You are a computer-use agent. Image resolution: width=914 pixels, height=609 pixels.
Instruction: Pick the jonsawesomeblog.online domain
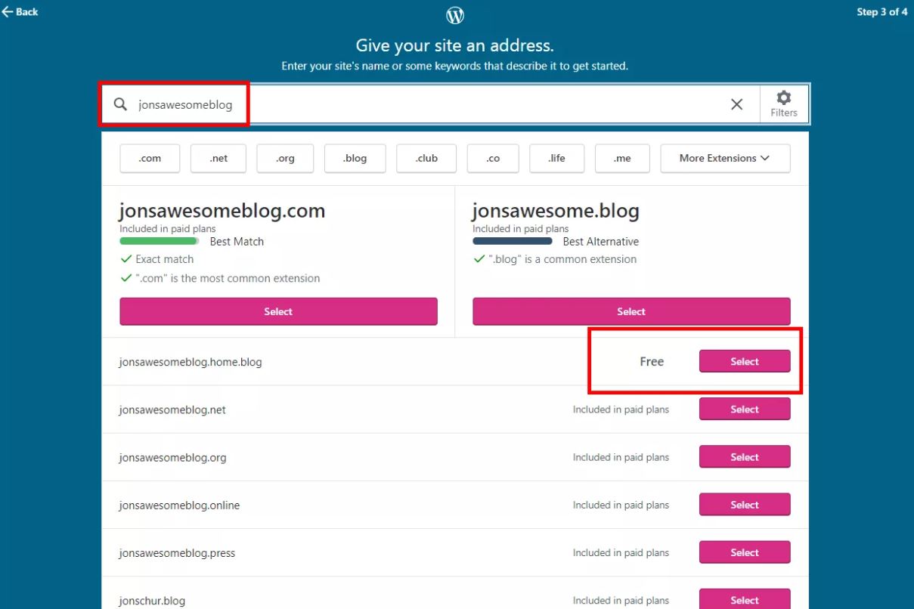(x=744, y=505)
